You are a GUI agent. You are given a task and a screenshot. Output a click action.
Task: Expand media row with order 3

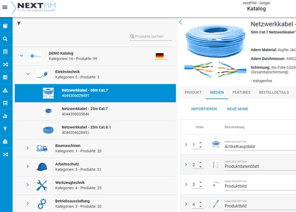(186, 184)
